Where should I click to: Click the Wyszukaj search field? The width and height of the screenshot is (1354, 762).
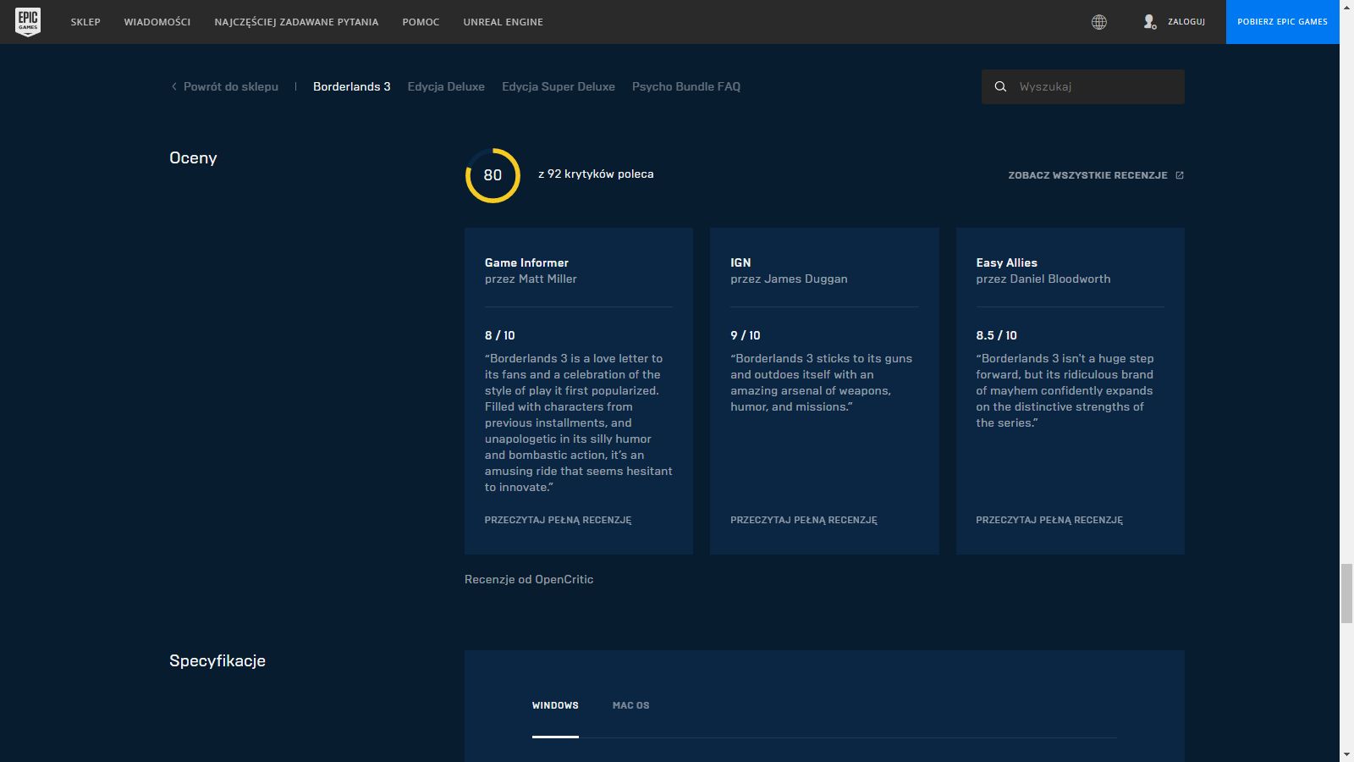pos(1083,86)
